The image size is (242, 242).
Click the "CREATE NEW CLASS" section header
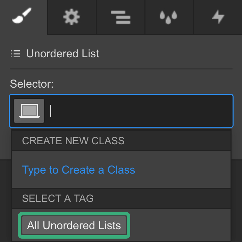point(73,141)
